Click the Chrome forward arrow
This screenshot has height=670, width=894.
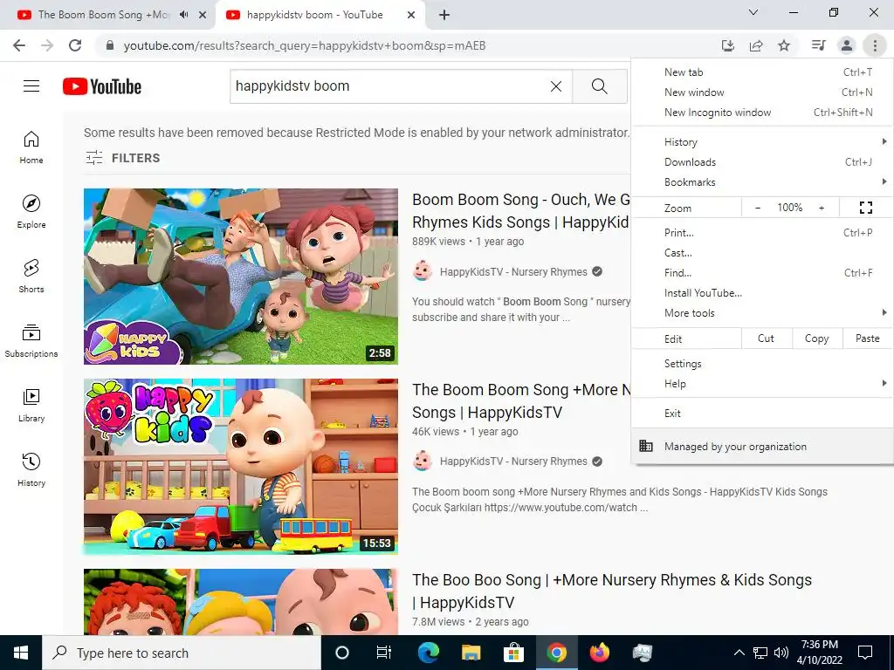point(47,45)
